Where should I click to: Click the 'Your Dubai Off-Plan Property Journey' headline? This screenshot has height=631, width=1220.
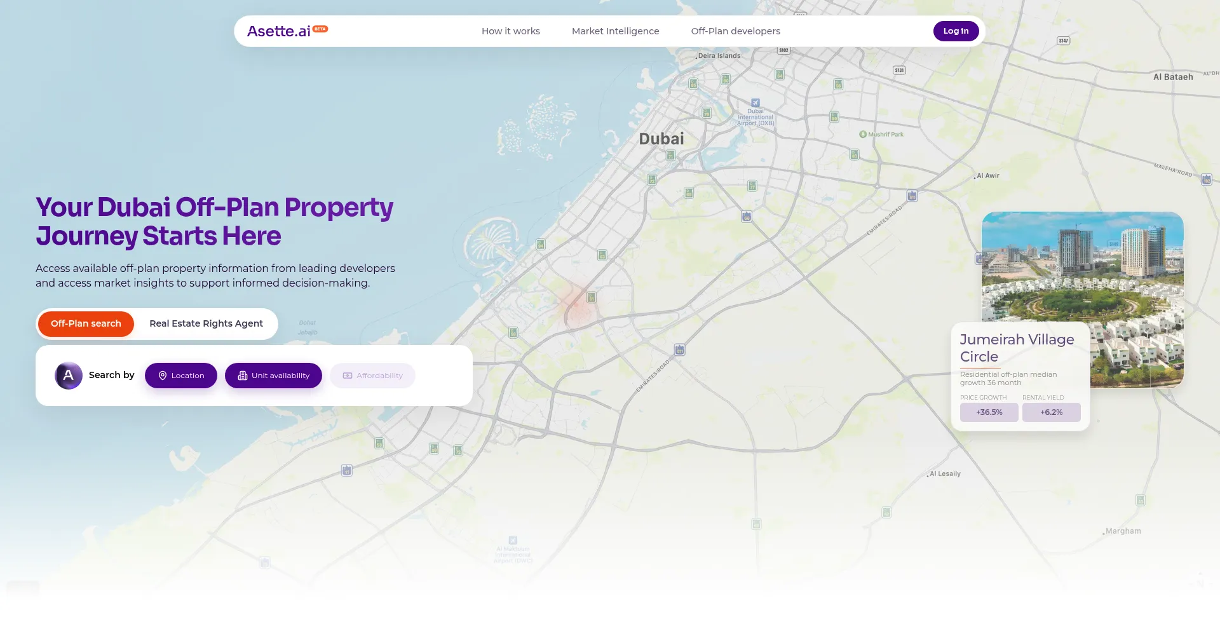pos(215,222)
